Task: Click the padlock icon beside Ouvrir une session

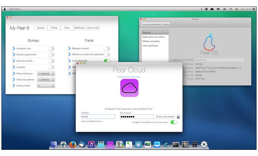Action: [179, 116]
